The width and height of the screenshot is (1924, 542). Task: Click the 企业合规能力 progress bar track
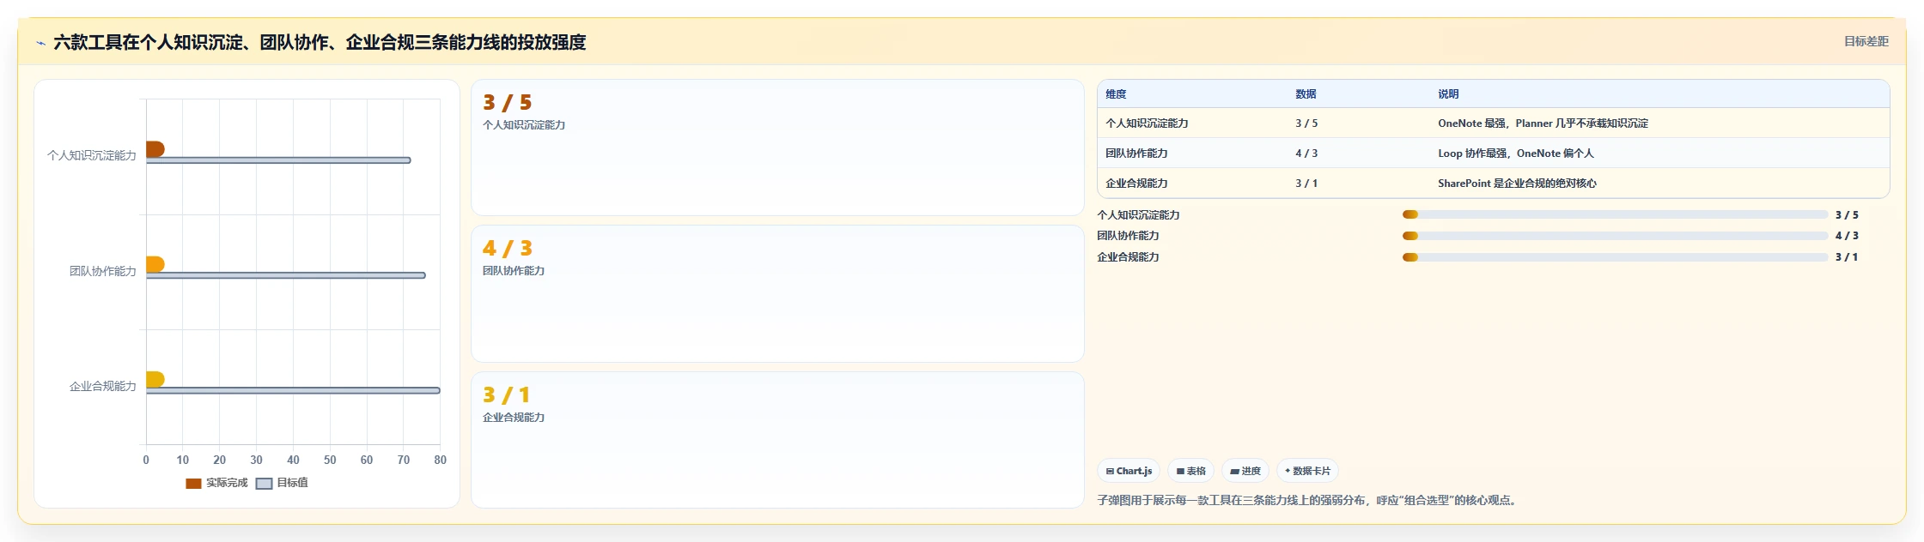[x=1615, y=257]
